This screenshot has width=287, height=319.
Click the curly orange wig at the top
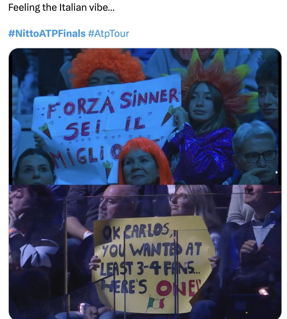click(x=107, y=65)
